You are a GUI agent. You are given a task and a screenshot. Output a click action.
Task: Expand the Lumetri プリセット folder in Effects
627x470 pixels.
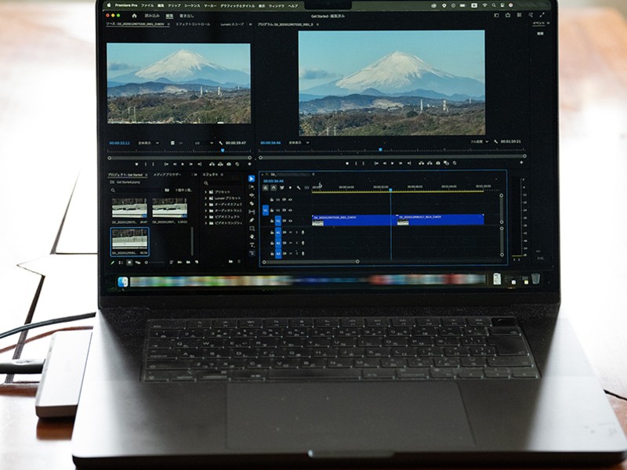coord(207,198)
